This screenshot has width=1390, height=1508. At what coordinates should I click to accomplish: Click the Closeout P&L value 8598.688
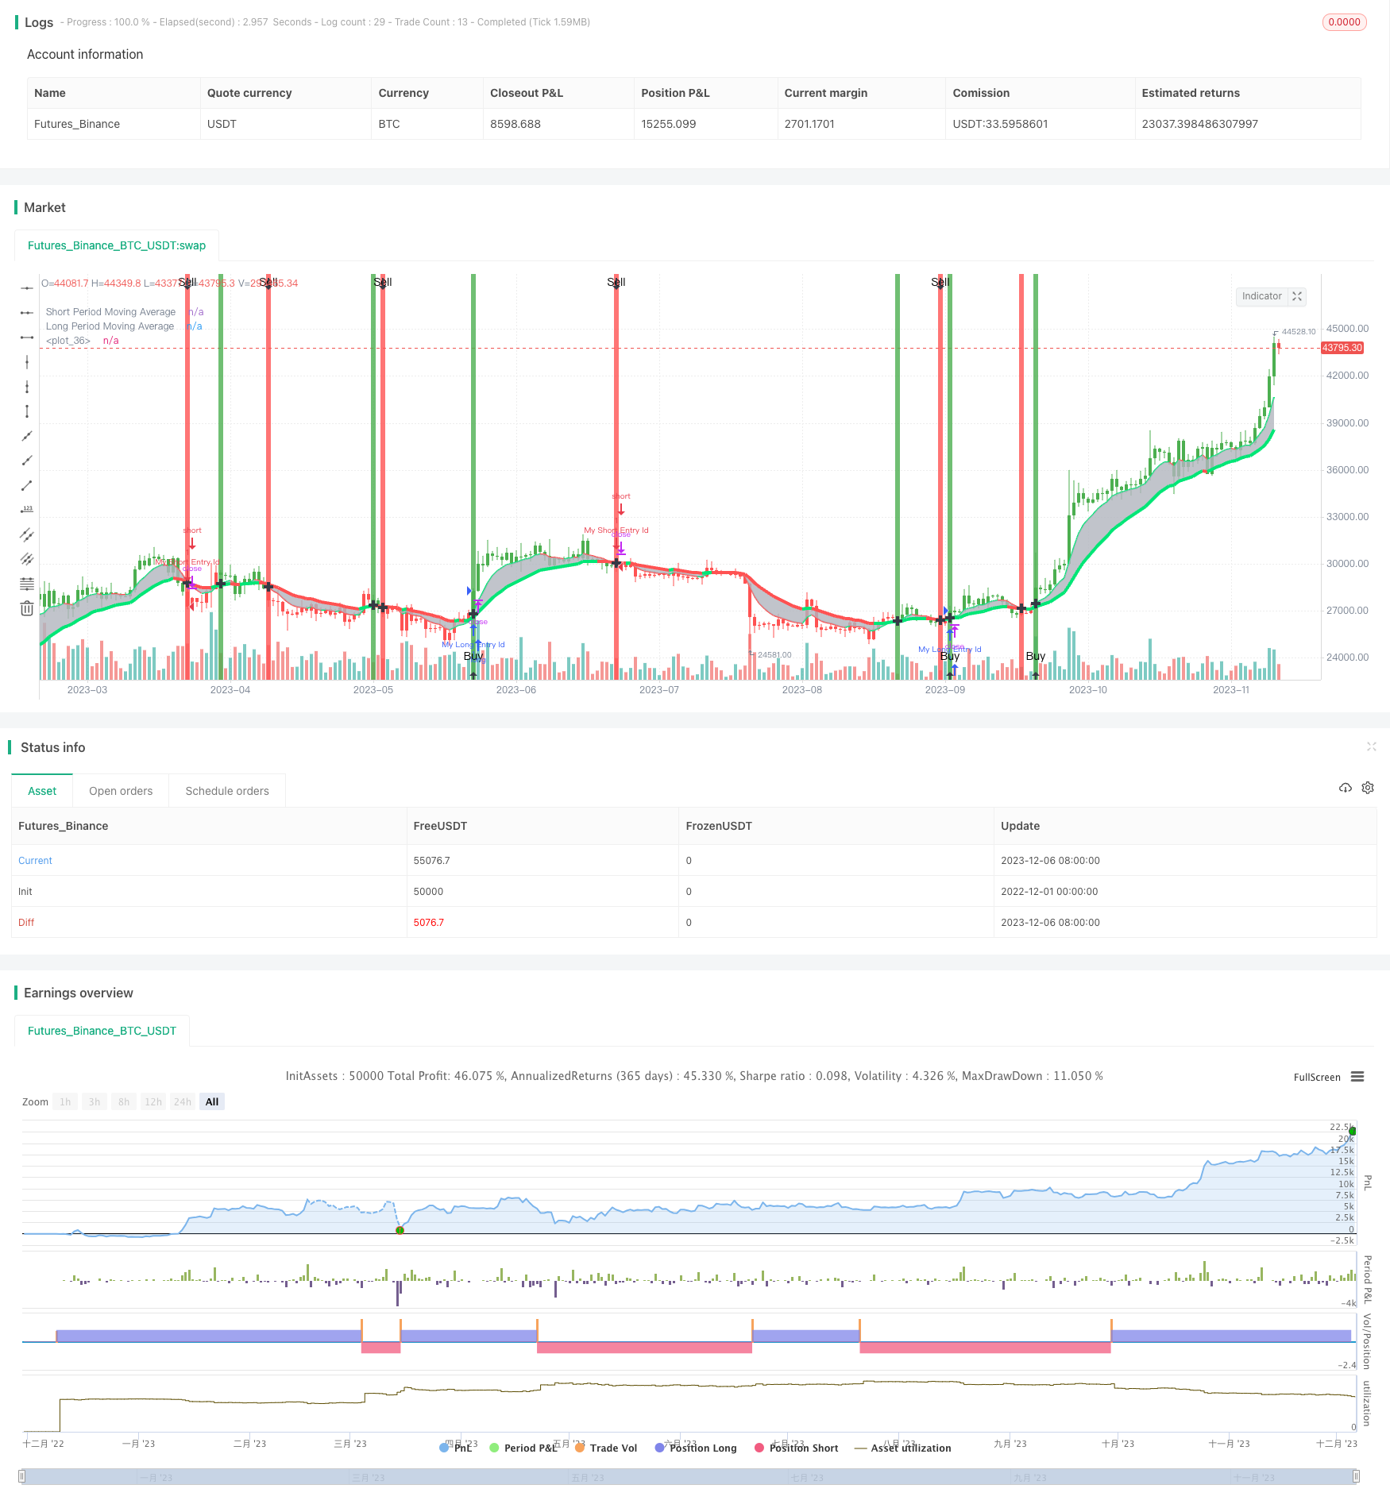pyautogui.click(x=515, y=124)
